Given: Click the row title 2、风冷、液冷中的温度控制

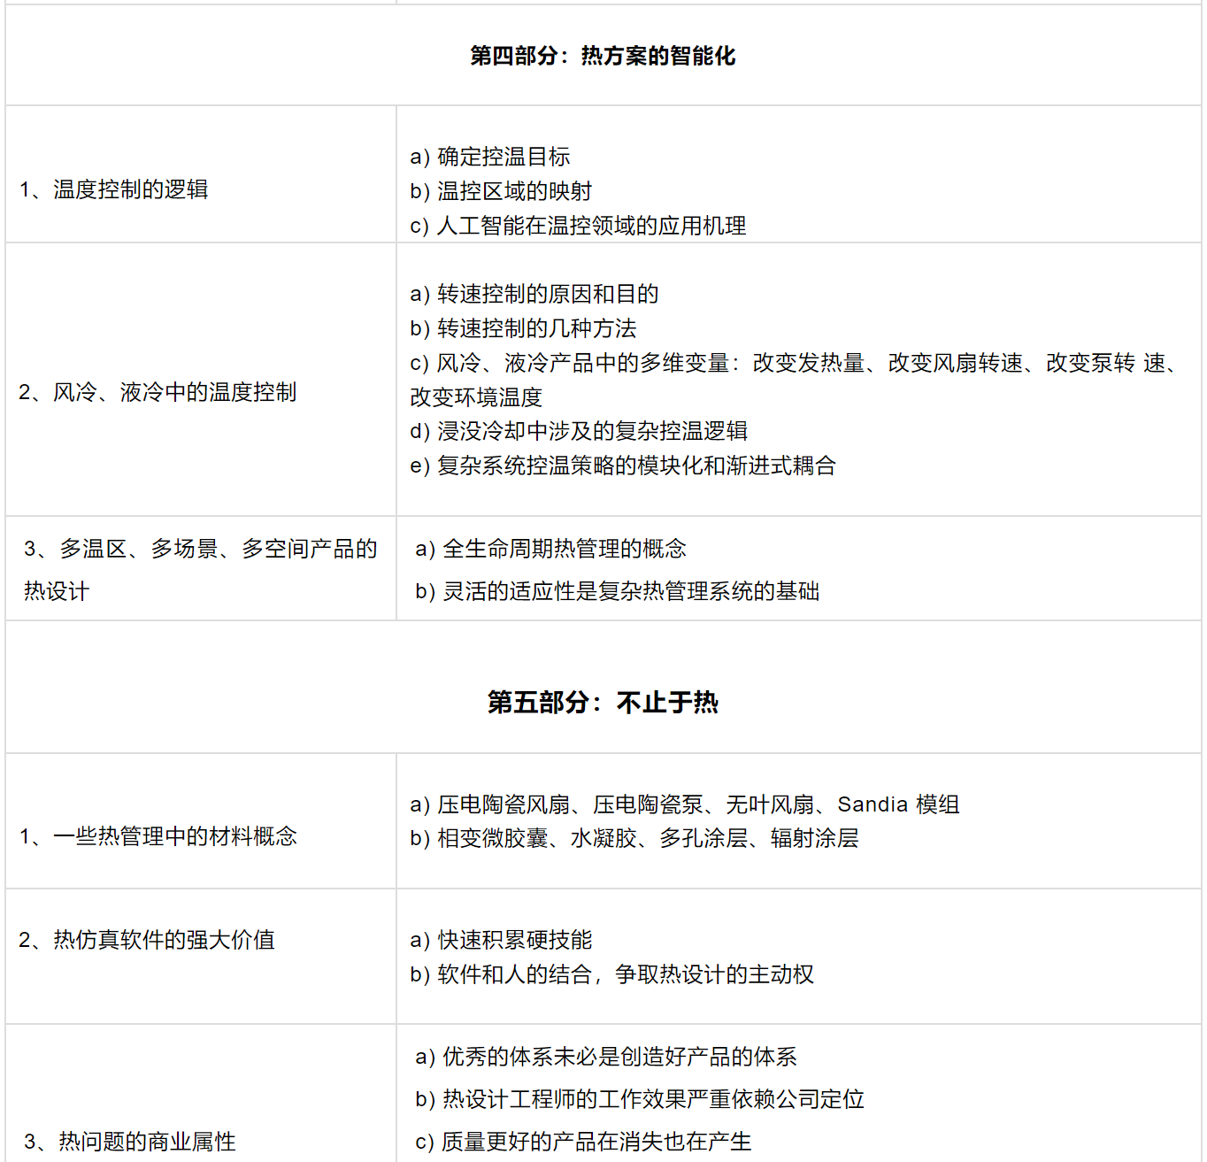Looking at the screenshot, I should click(x=158, y=392).
